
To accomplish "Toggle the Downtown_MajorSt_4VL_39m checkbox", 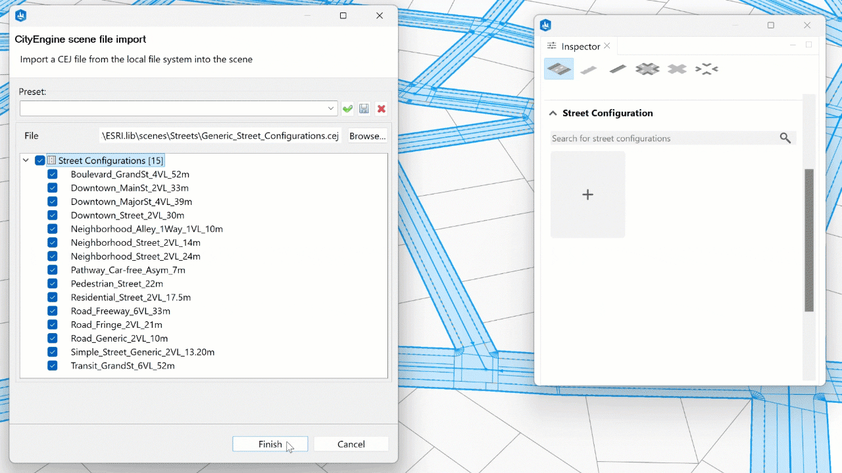I will coord(53,202).
